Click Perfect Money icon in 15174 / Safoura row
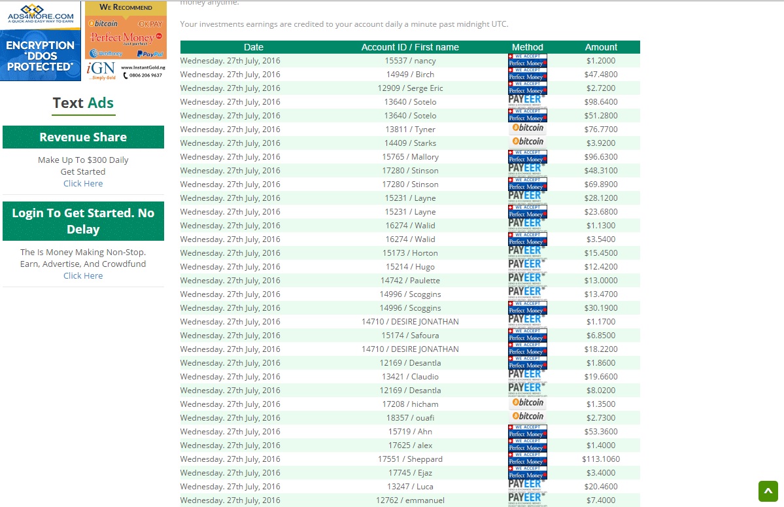The height and width of the screenshot is (507, 784). (x=528, y=335)
